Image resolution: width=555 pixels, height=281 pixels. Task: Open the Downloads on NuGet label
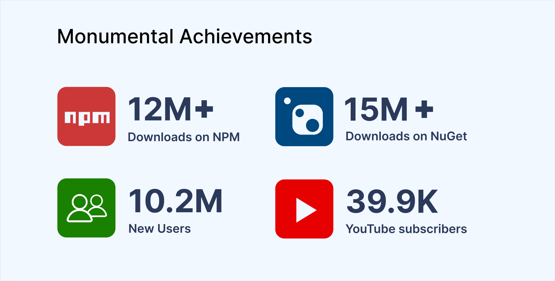[406, 136]
